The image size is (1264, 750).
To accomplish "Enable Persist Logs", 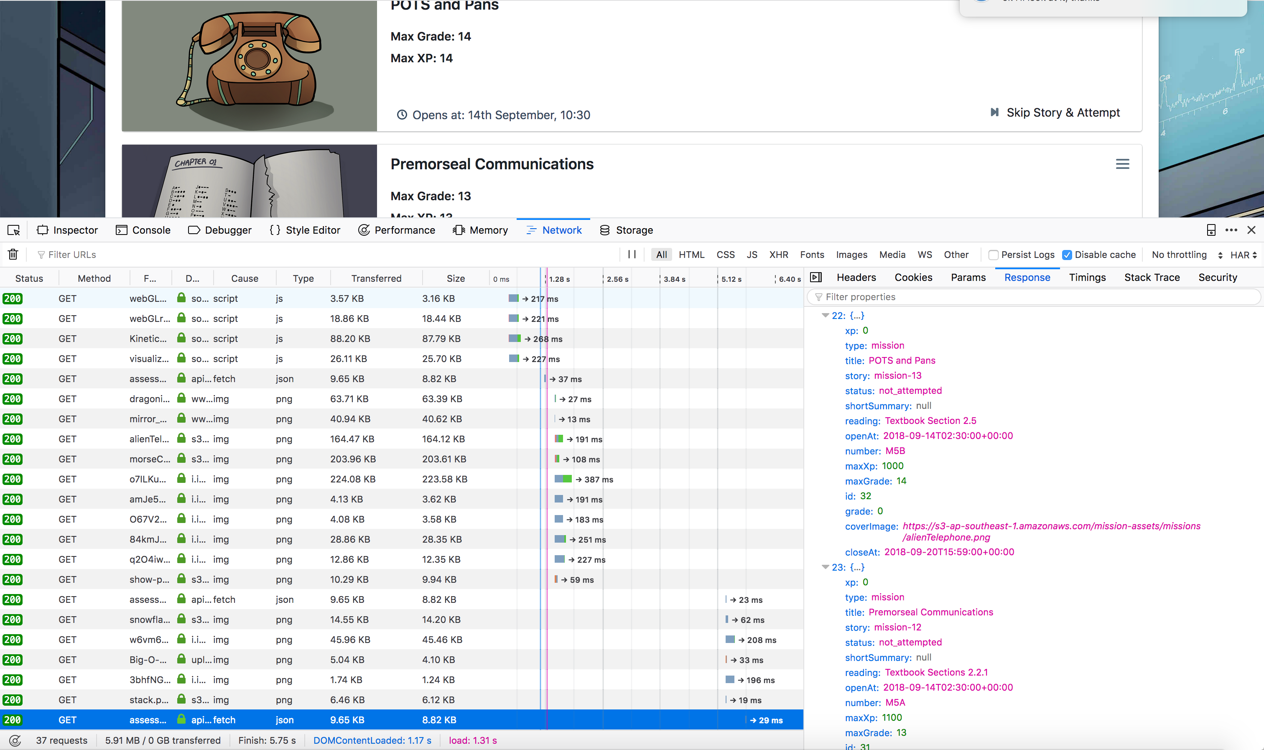I will coord(993,255).
